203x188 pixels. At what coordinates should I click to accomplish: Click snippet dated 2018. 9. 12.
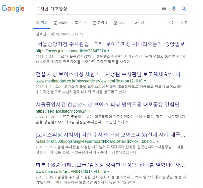[x=111, y=180]
